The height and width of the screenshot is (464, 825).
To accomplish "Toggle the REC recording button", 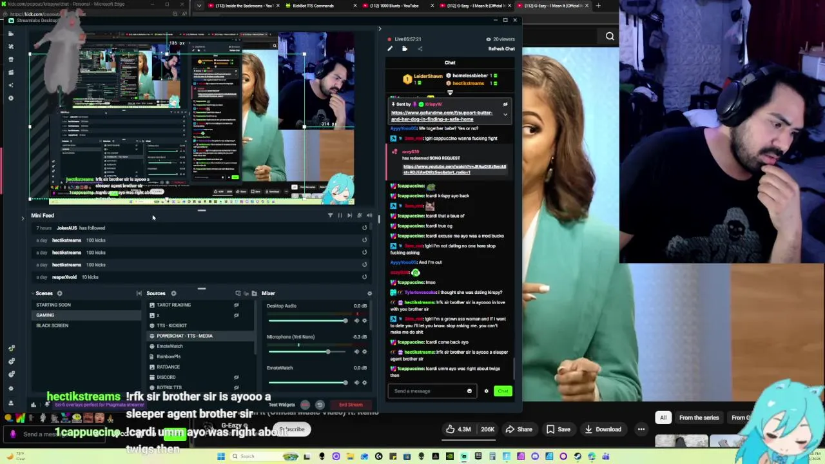I will (306, 405).
